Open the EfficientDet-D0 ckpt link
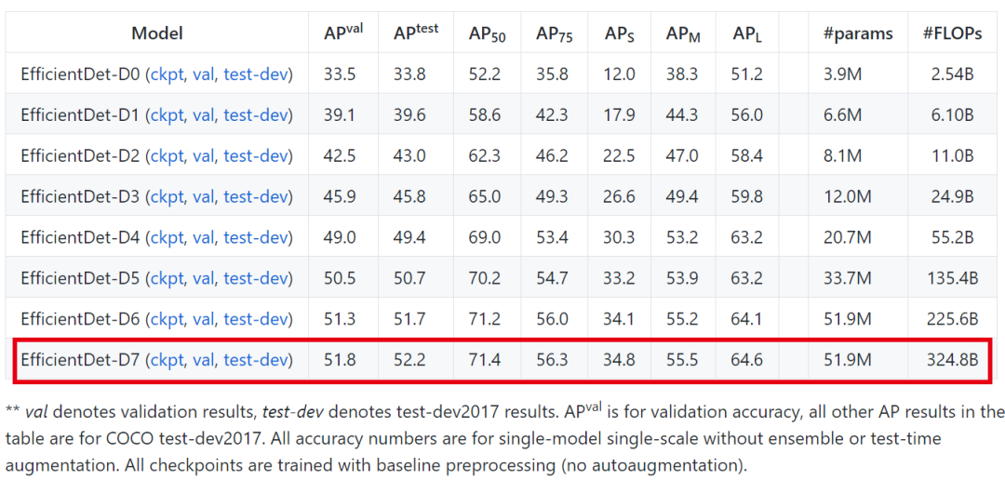Screen dimensions: 1005x480 pos(167,74)
